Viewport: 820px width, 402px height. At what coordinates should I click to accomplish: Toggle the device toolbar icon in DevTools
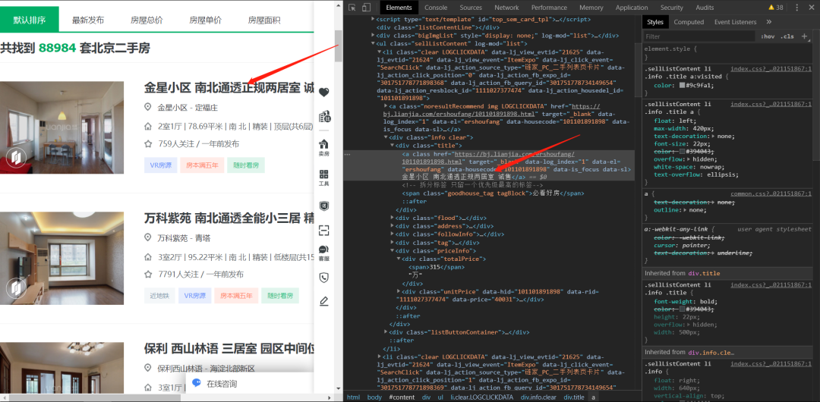pyautogui.click(x=366, y=8)
